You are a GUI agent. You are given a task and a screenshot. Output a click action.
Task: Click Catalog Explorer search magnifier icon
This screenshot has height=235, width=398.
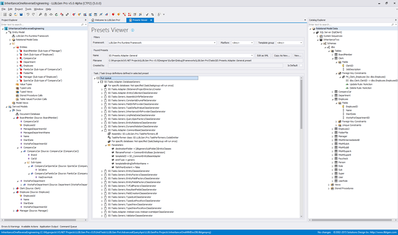click(393, 25)
